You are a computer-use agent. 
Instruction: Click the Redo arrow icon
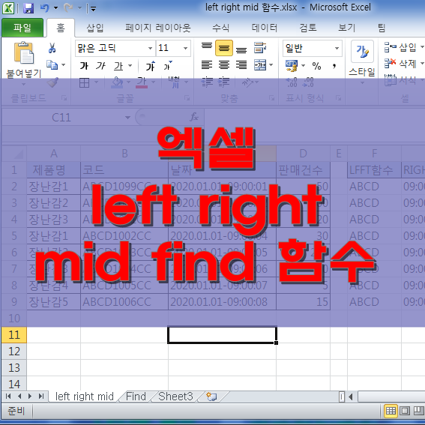68,8
